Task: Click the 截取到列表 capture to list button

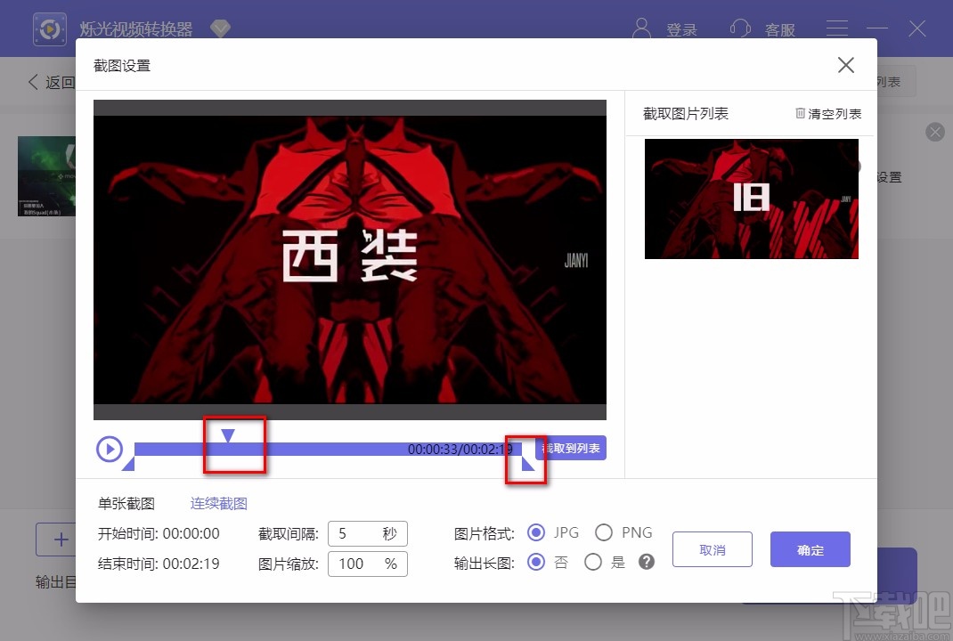Action: (571, 449)
